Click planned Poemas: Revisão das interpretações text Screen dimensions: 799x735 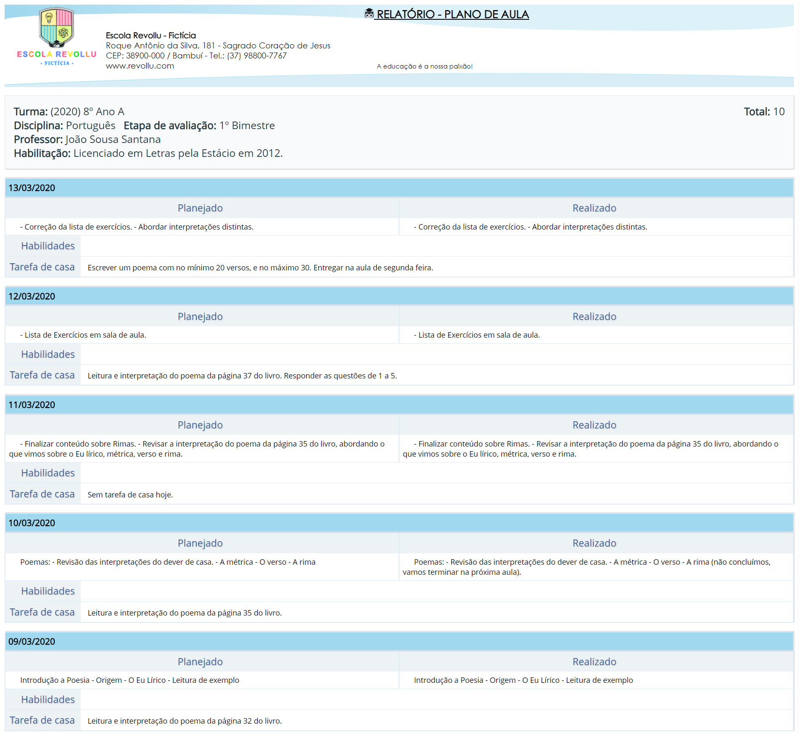point(168,562)
